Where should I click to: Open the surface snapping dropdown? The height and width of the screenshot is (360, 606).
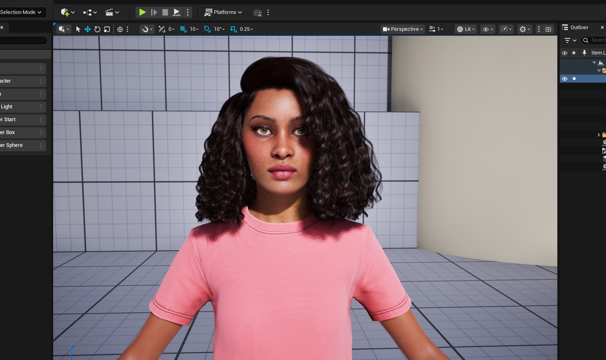click(147, 29)
